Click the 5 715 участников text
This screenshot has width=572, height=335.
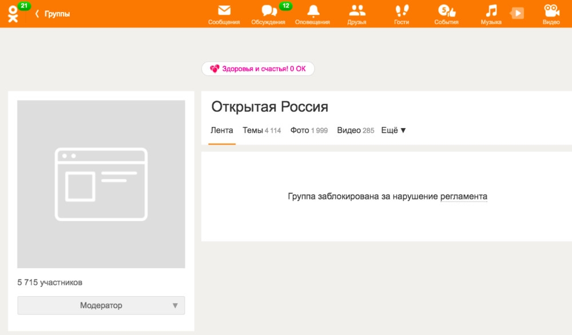tap(49, 282)
